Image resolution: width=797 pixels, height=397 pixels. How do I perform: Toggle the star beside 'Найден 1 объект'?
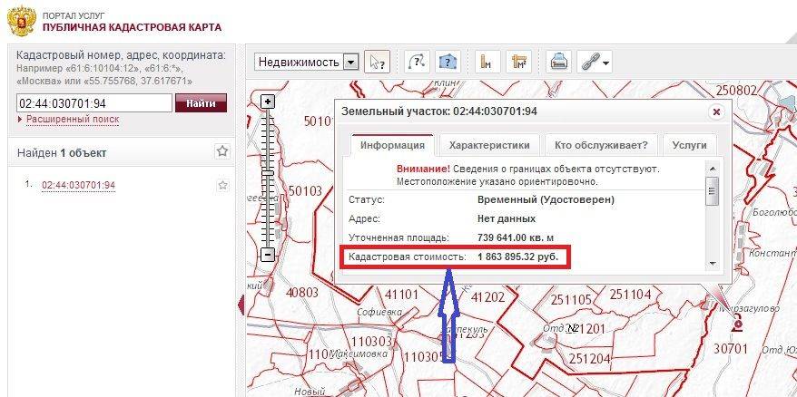[x=221, y=151]
